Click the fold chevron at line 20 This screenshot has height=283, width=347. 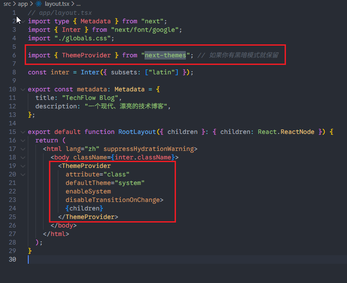[22, 174]
